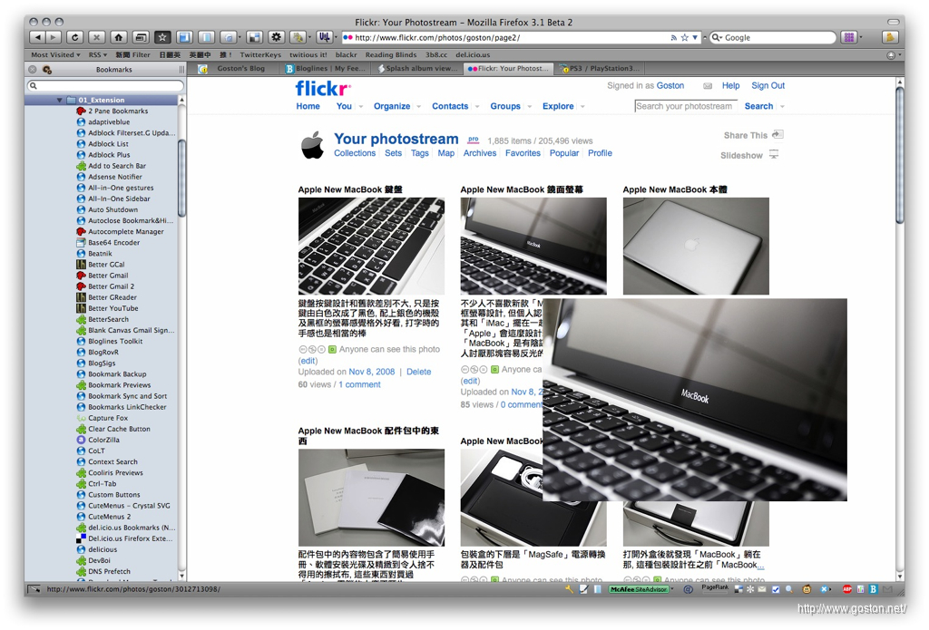Image resolution: width=929 pixels, height=630 pixels.
Task: Close the Bookmarks sidebar
Action: (33, 69)
